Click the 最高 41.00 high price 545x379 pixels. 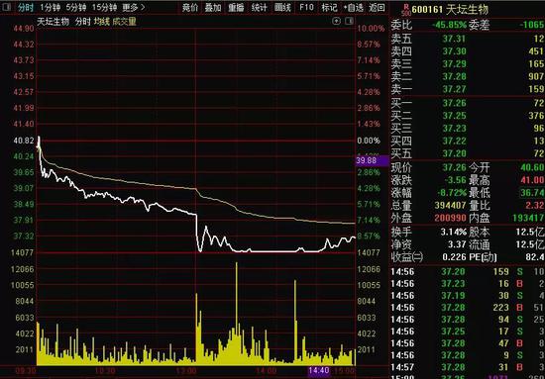point(532,180)
